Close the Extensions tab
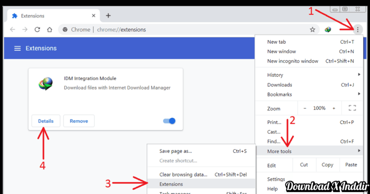 (94, 16)
